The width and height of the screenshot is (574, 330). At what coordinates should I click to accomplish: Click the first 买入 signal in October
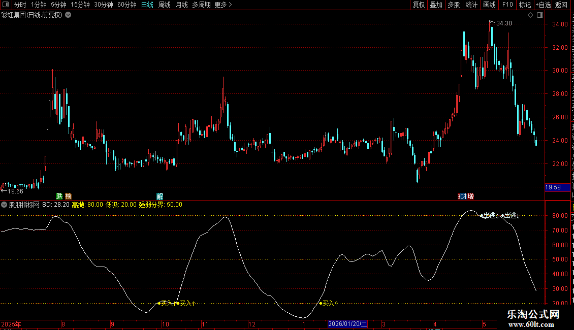pos(167,303)
